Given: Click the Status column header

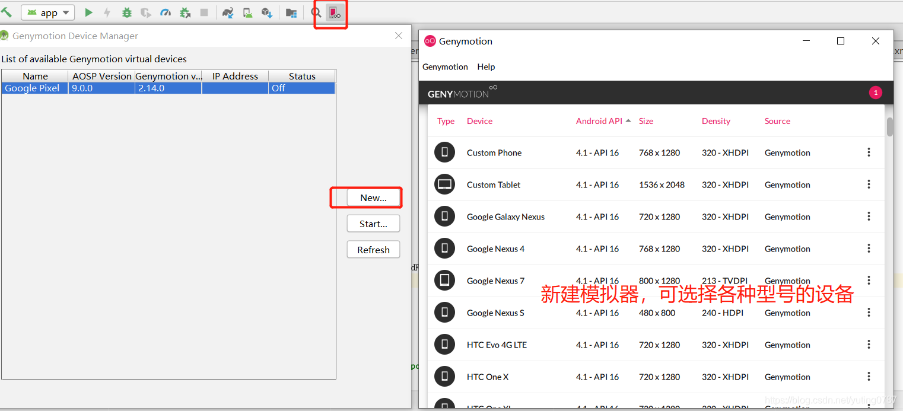Looking at the screenshot, I should pos(302,76).
